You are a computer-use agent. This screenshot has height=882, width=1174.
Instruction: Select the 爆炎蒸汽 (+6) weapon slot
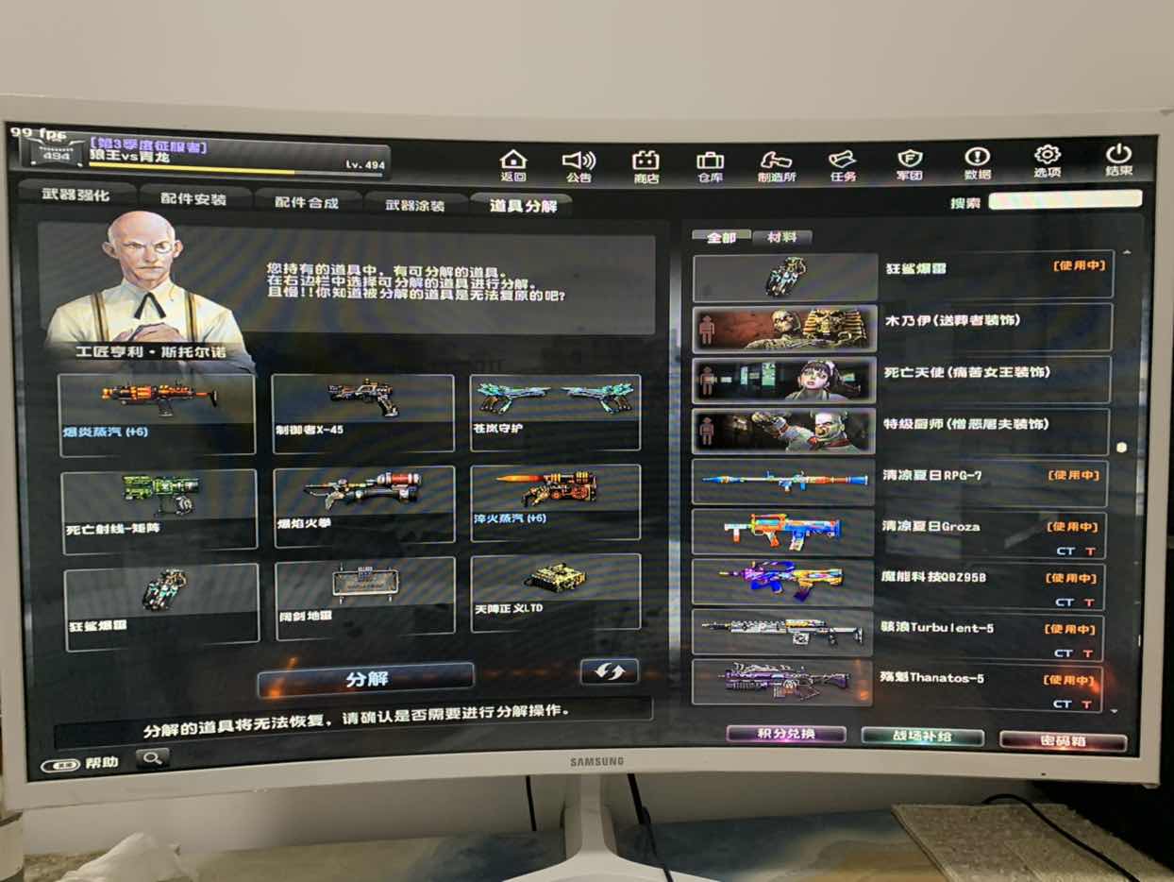[x=157, y=414]
